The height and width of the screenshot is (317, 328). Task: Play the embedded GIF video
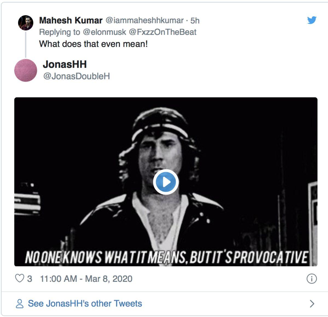click(x=166, y=182)
